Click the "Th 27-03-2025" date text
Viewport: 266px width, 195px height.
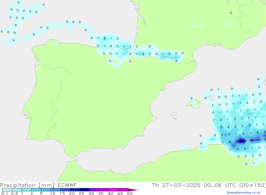[176, 185]
